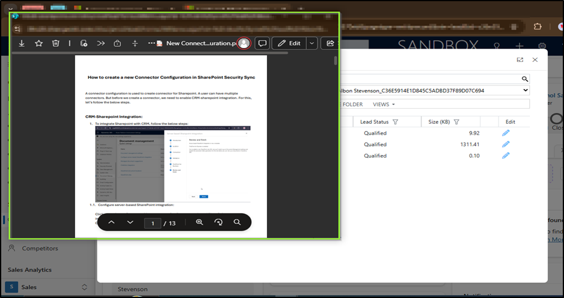Click the Edit button in PDF toolbar
The height and width of the screenshot is (298, 564).
coord(288,43)
